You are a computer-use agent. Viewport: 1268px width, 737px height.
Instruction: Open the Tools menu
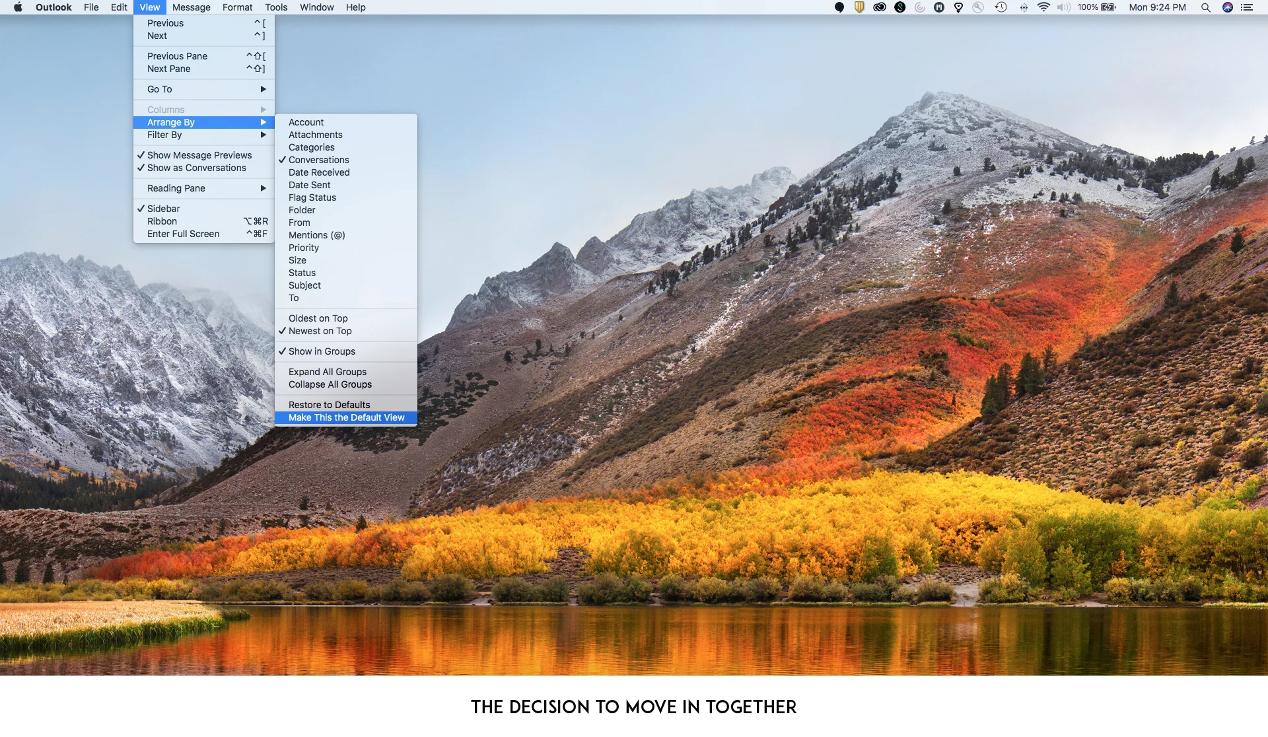pos(276,7)
